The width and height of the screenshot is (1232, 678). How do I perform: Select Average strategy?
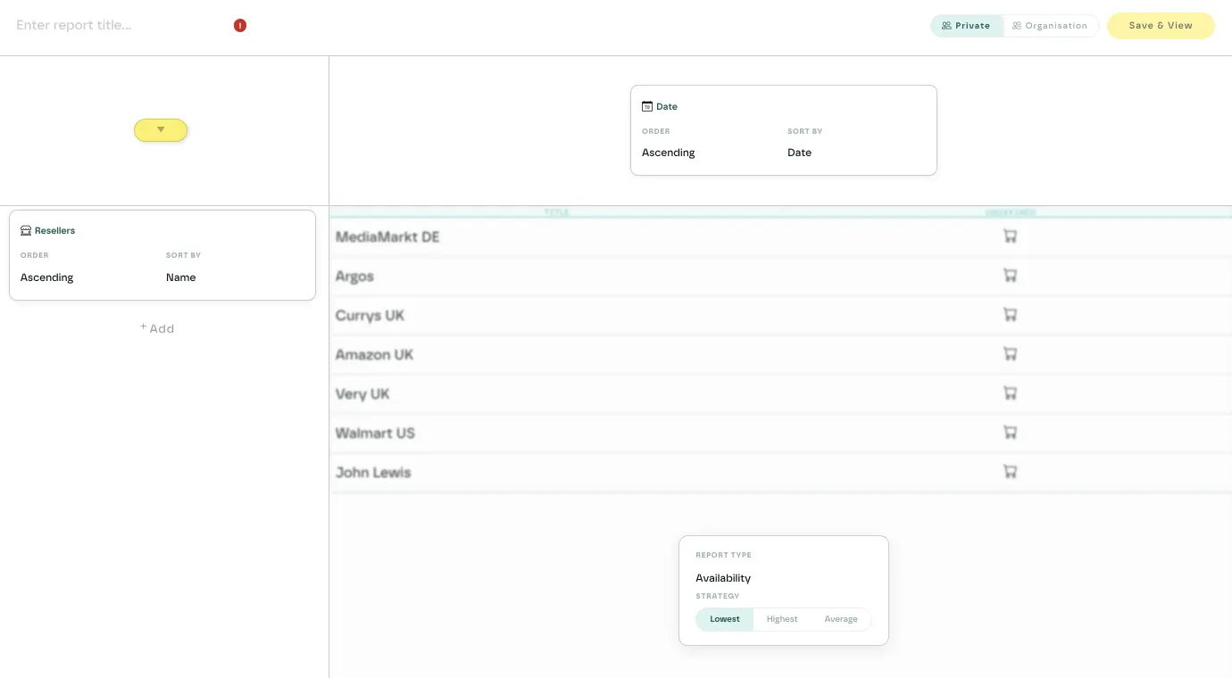tap(841, 619)
